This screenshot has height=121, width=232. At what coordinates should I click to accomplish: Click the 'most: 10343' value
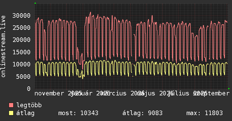[x=78, y=113]
